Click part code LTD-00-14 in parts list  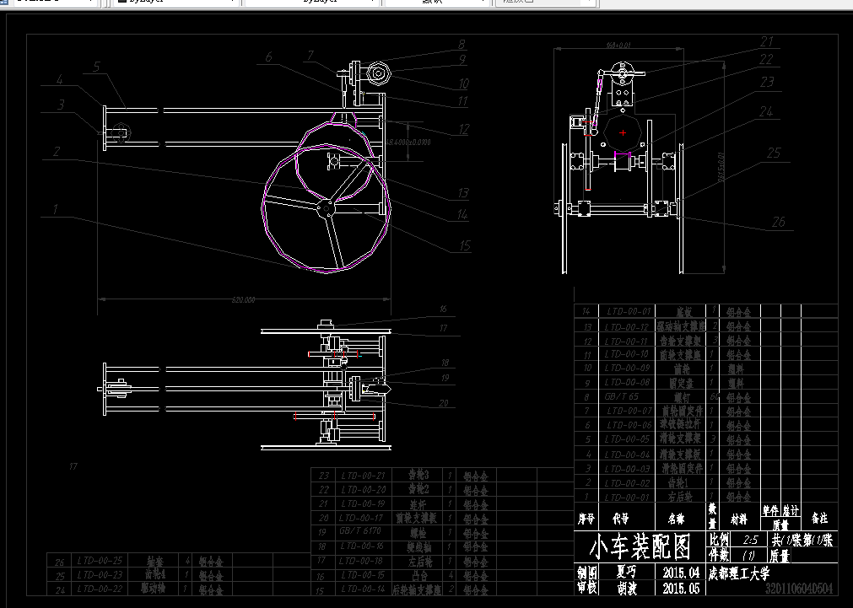364,589
